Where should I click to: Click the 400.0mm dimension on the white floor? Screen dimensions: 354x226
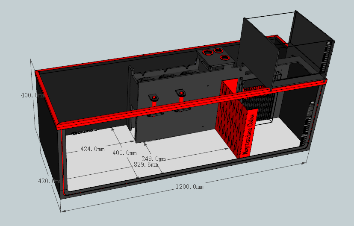(124, 153)
